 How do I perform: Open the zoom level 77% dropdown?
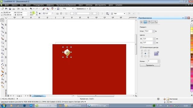tap(73, 9)
